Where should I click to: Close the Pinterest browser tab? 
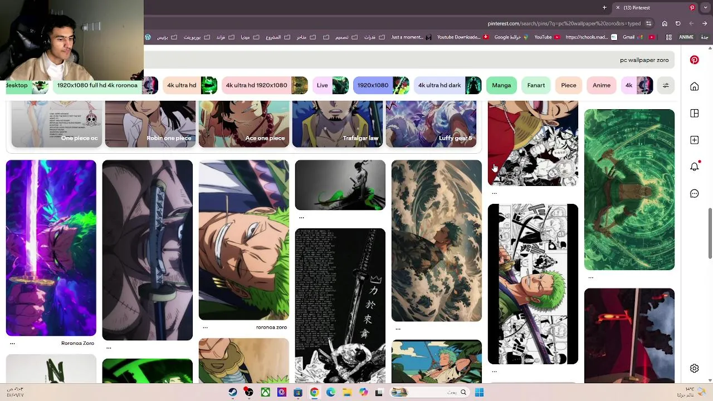[x=617, y=8]
